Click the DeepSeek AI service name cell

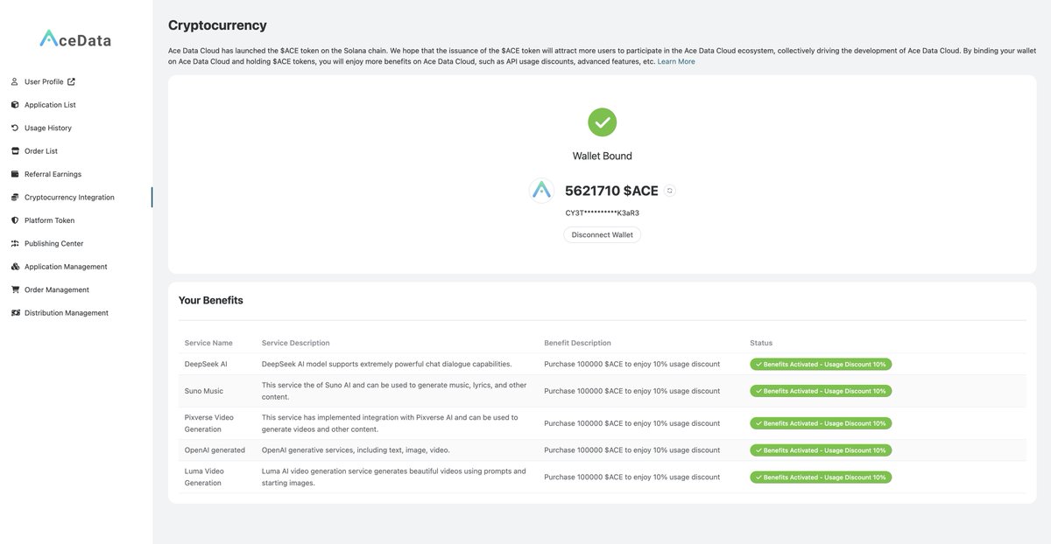tap(206, 364)
